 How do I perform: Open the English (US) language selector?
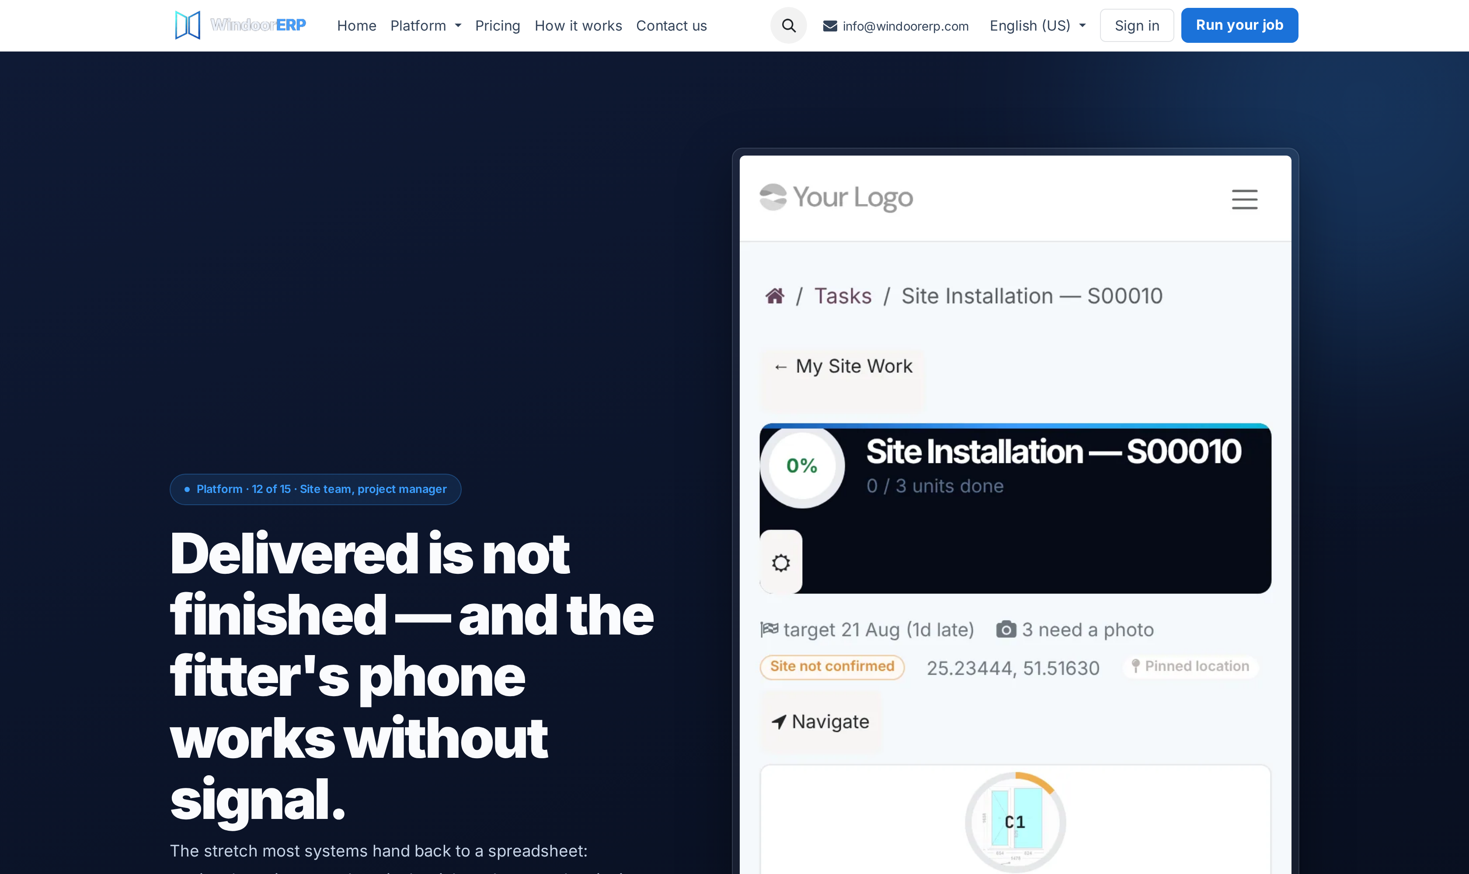click(1037, 26)
